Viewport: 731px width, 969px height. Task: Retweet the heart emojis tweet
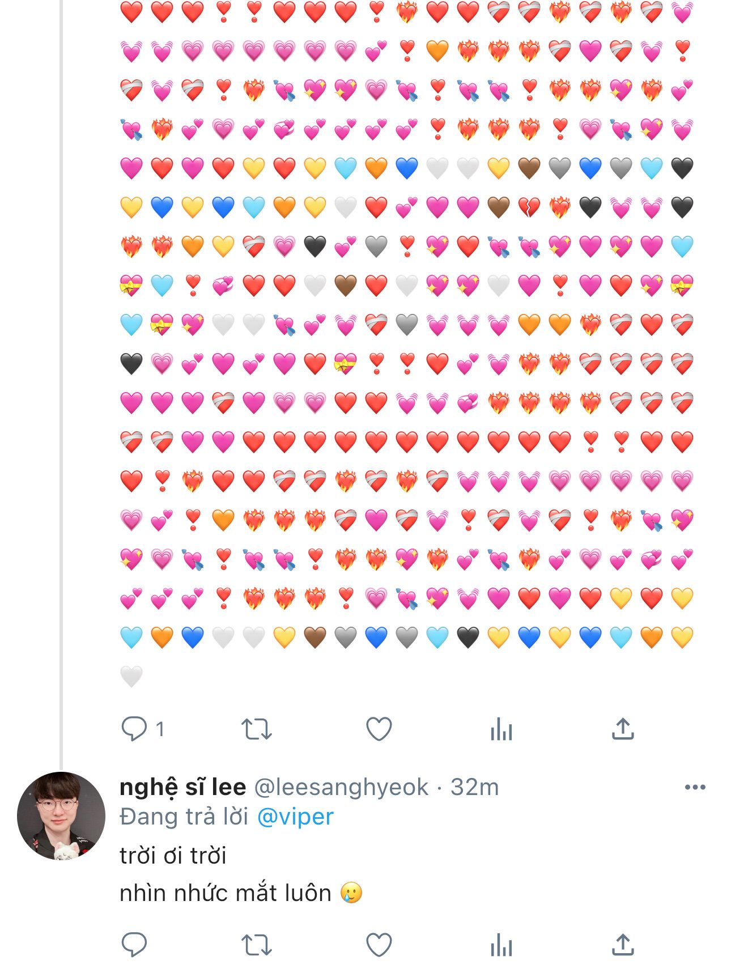[x=256, y=729]
